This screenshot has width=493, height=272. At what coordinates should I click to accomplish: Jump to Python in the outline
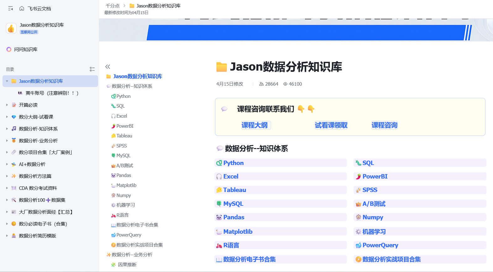pyautogui.click(x=123, y=96)
